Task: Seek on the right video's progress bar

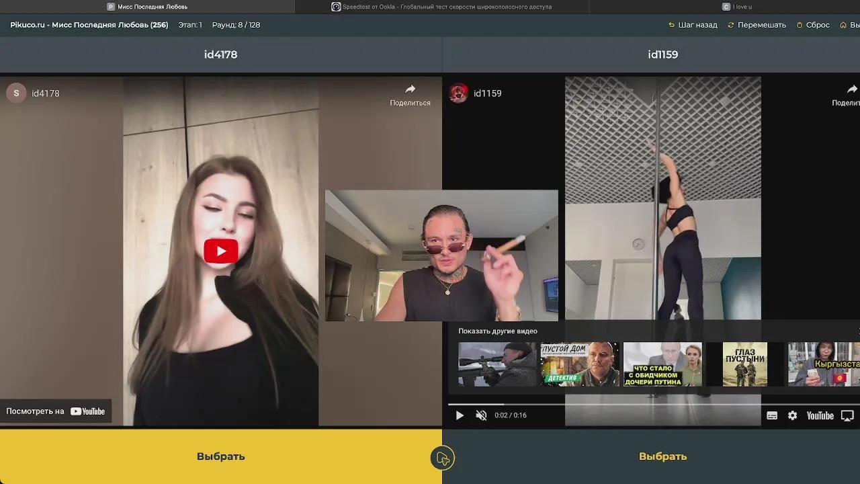Action: coord(605,404)
